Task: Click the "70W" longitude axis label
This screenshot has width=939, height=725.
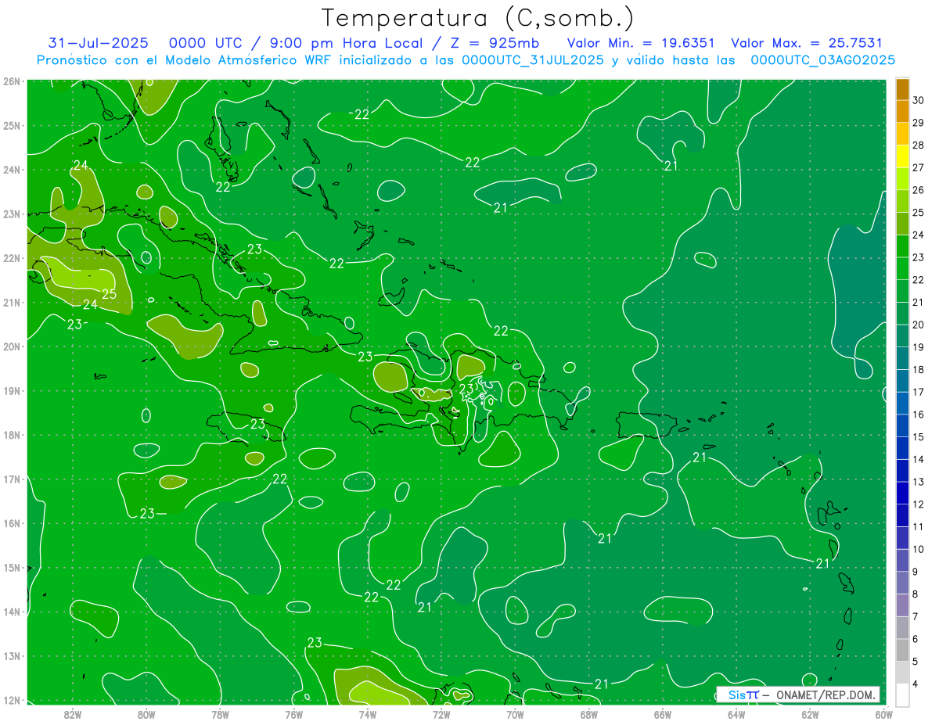Action: [515, 714]
